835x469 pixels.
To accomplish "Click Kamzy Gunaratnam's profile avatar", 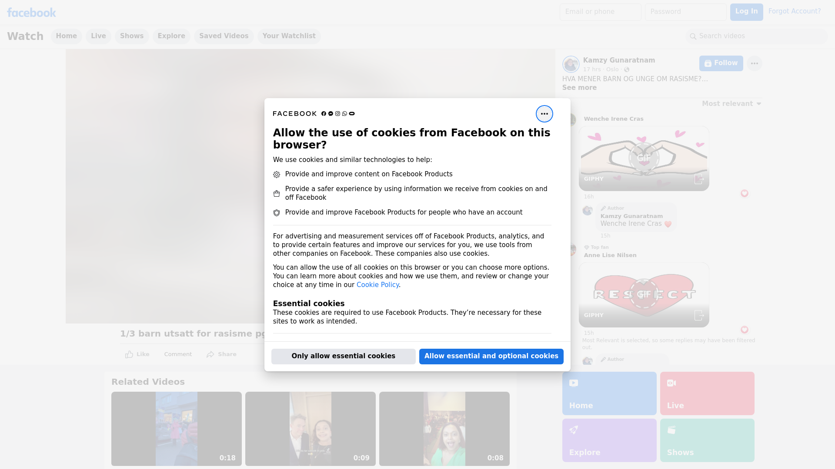I will pos(571,64).
